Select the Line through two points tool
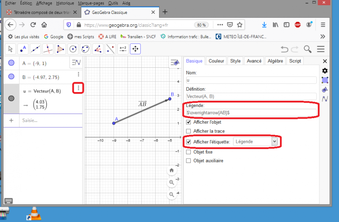 point(36,49)
